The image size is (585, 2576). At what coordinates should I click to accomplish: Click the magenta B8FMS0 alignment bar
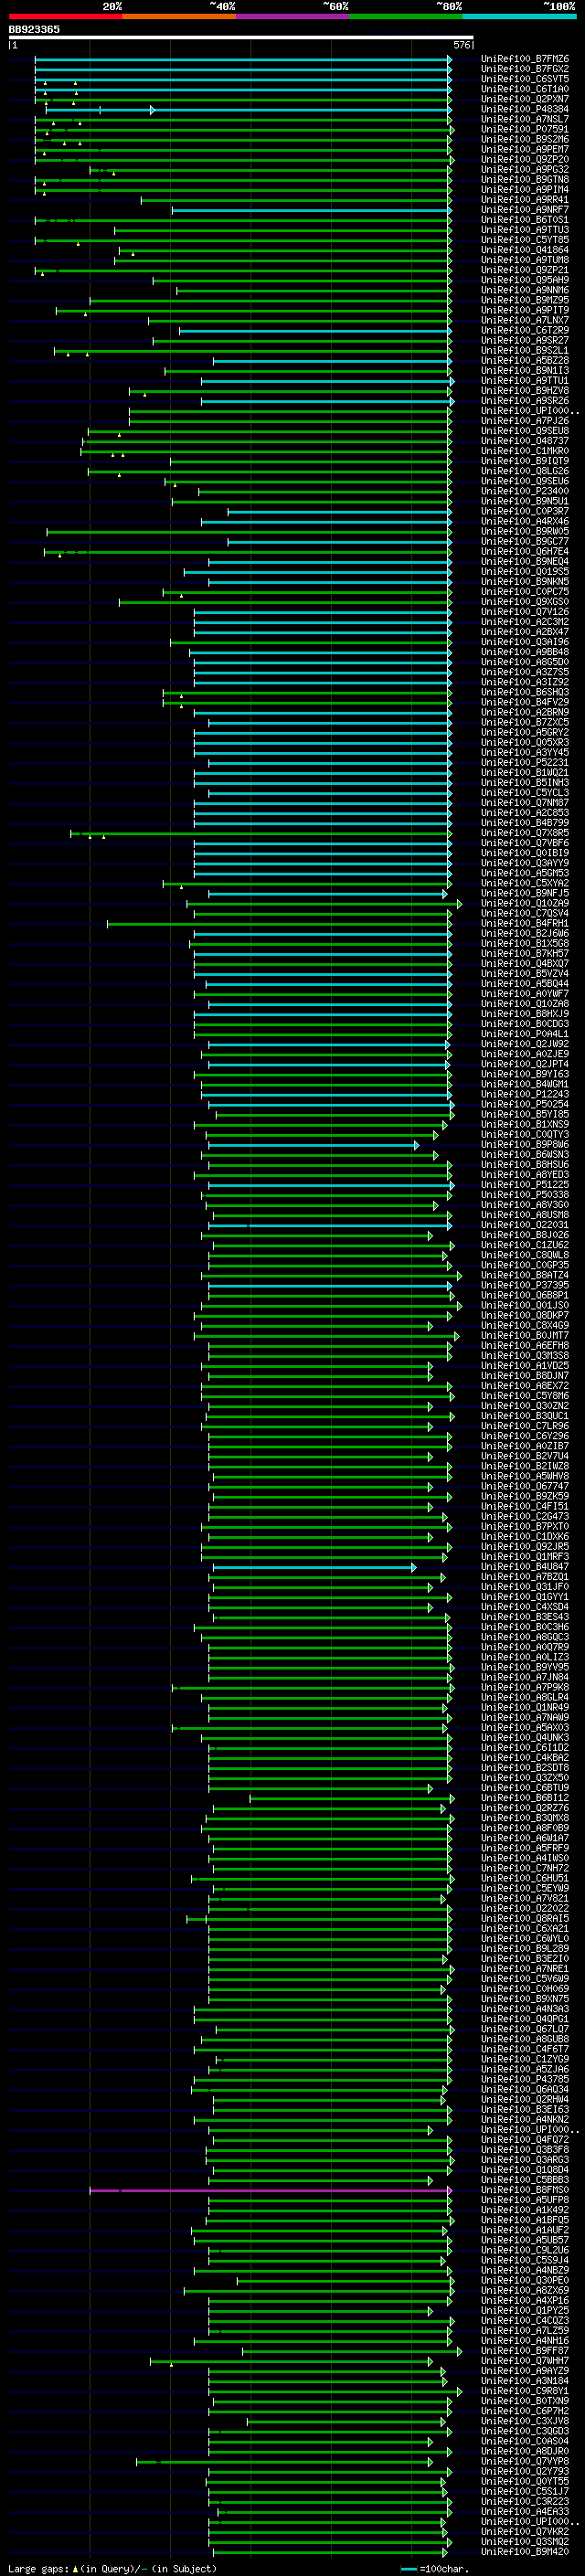point(270,2190)
